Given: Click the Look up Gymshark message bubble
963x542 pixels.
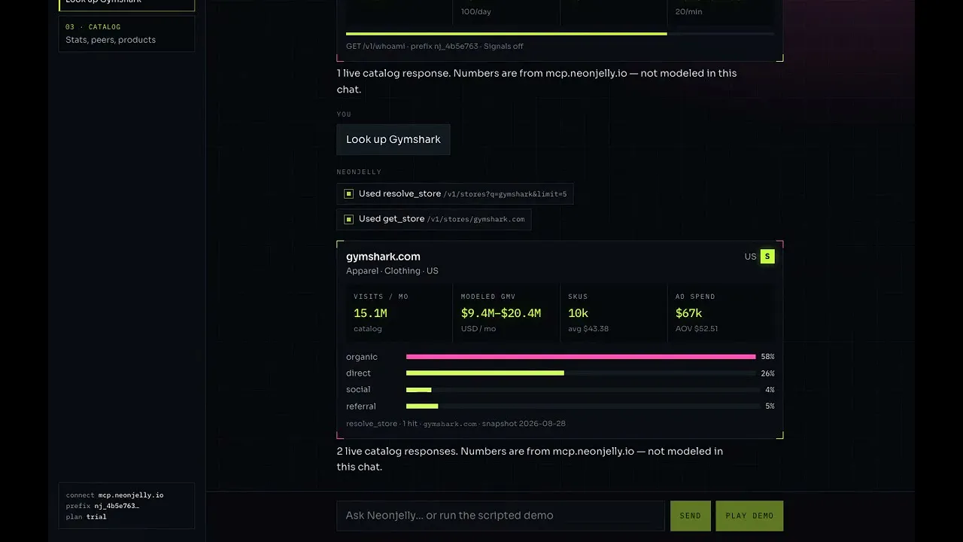Looking at the screenshot, I should pyautogui.click(x=393, y=139).
